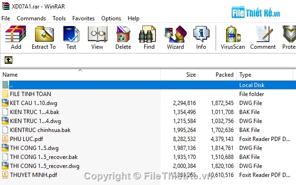Viewport: 296px width, 185px height.
Task: Open the Options menu
Action: pyautogui.click(x=111, y=18)
